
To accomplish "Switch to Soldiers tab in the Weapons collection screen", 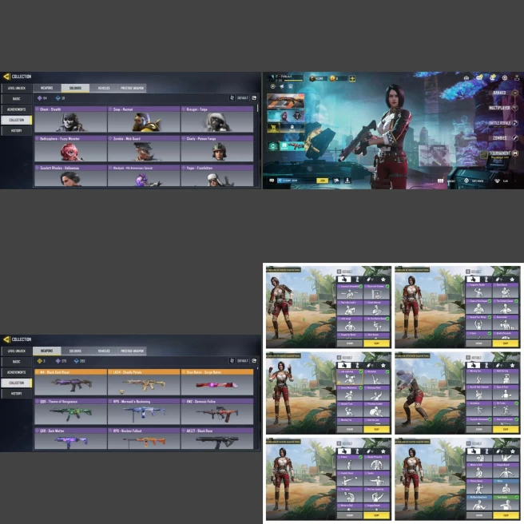I will click(75, 351).
